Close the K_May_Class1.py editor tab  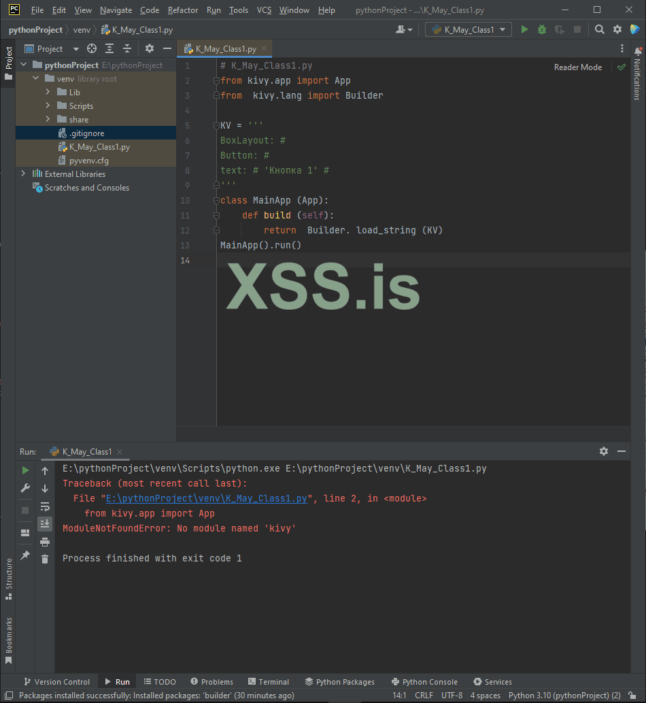click(x=264, y=48)
